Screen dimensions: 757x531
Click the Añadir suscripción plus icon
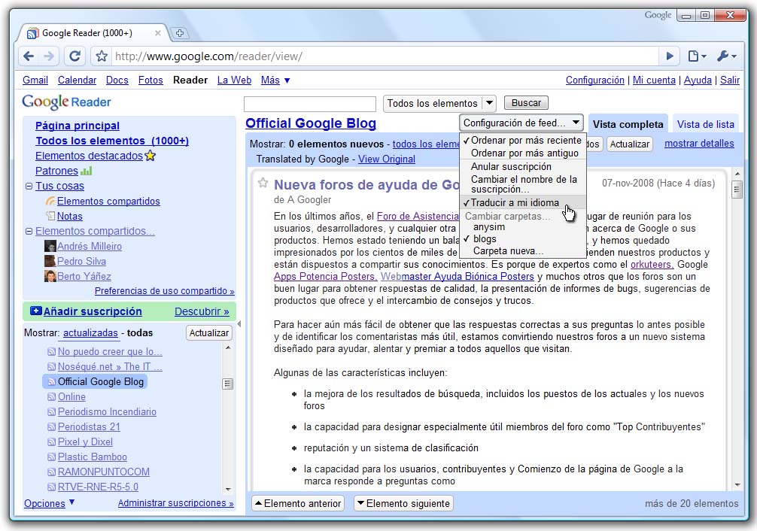(x=35, y=311)
